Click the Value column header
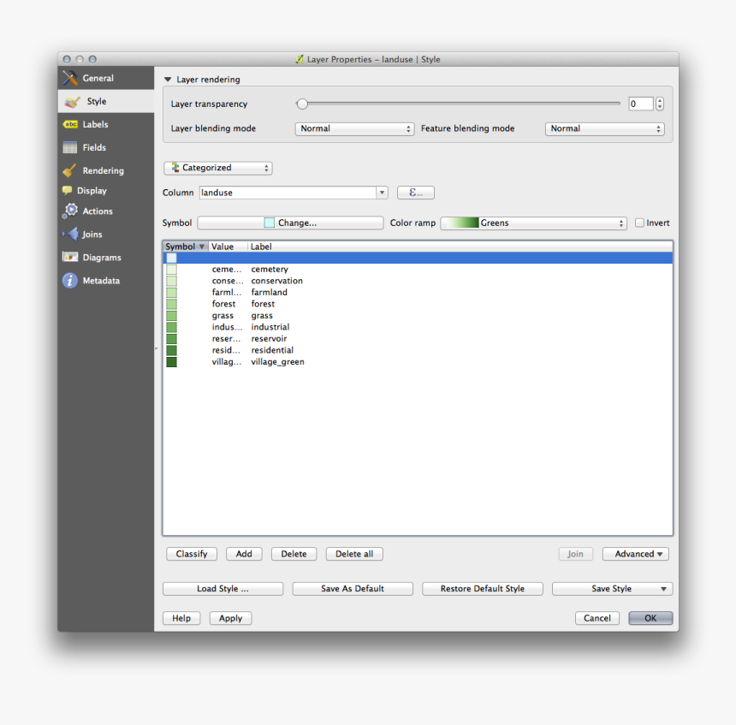Screen dimensions: 736x725 pos(228,247)
